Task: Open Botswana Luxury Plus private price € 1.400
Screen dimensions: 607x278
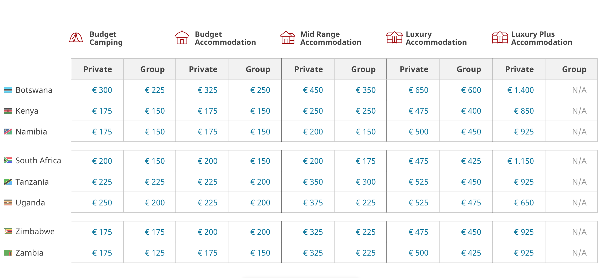Action: coord(521,90)
